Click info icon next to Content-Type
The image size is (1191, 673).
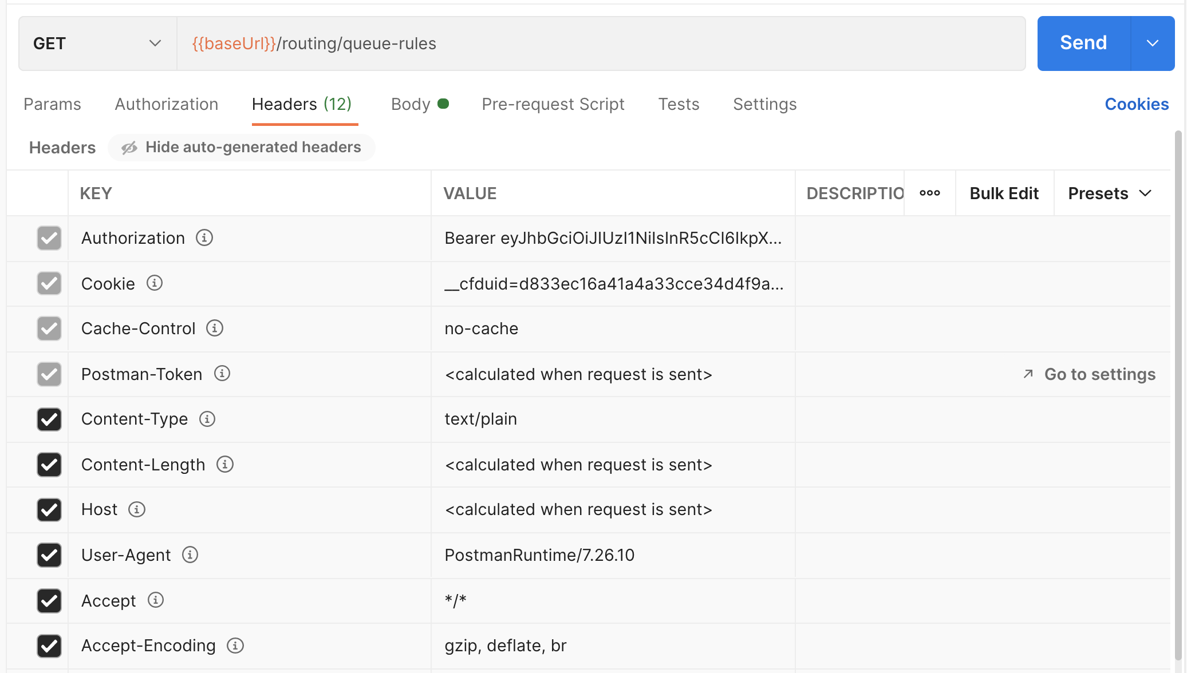point(207,419)
